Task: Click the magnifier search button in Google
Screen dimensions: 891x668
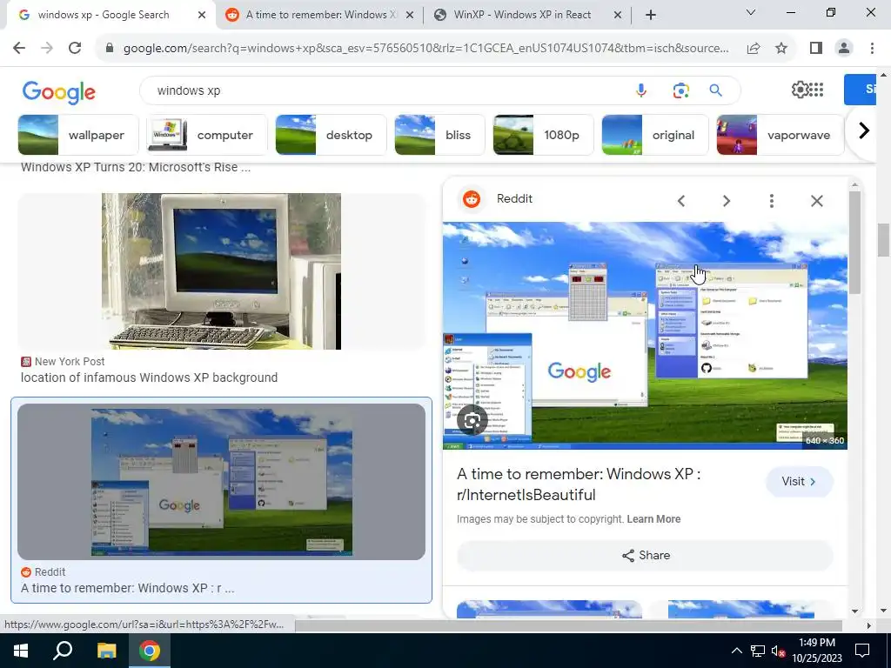Action: pyautogui.click(x=715, y=90)
